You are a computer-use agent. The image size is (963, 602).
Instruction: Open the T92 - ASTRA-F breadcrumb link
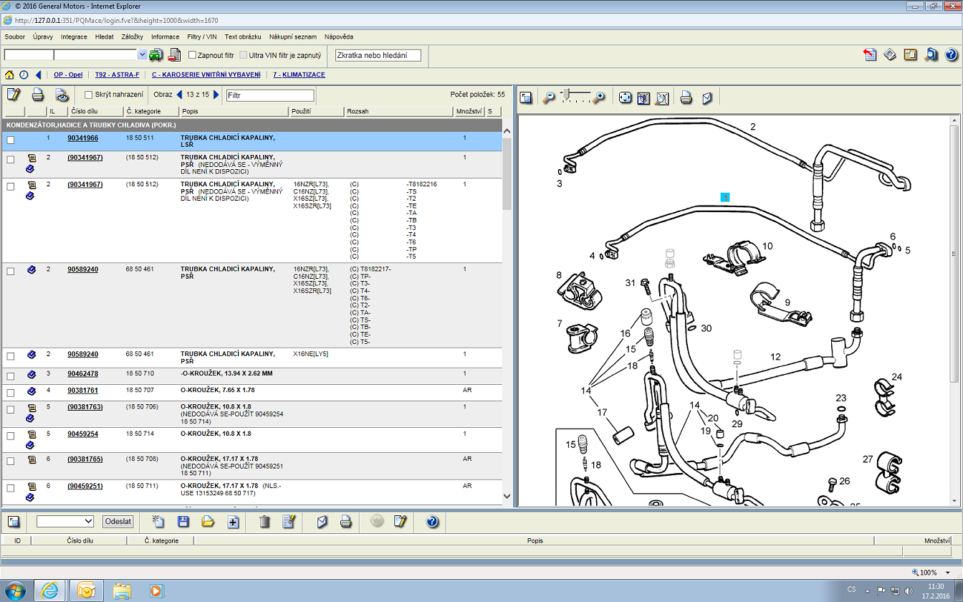[117, 75]
